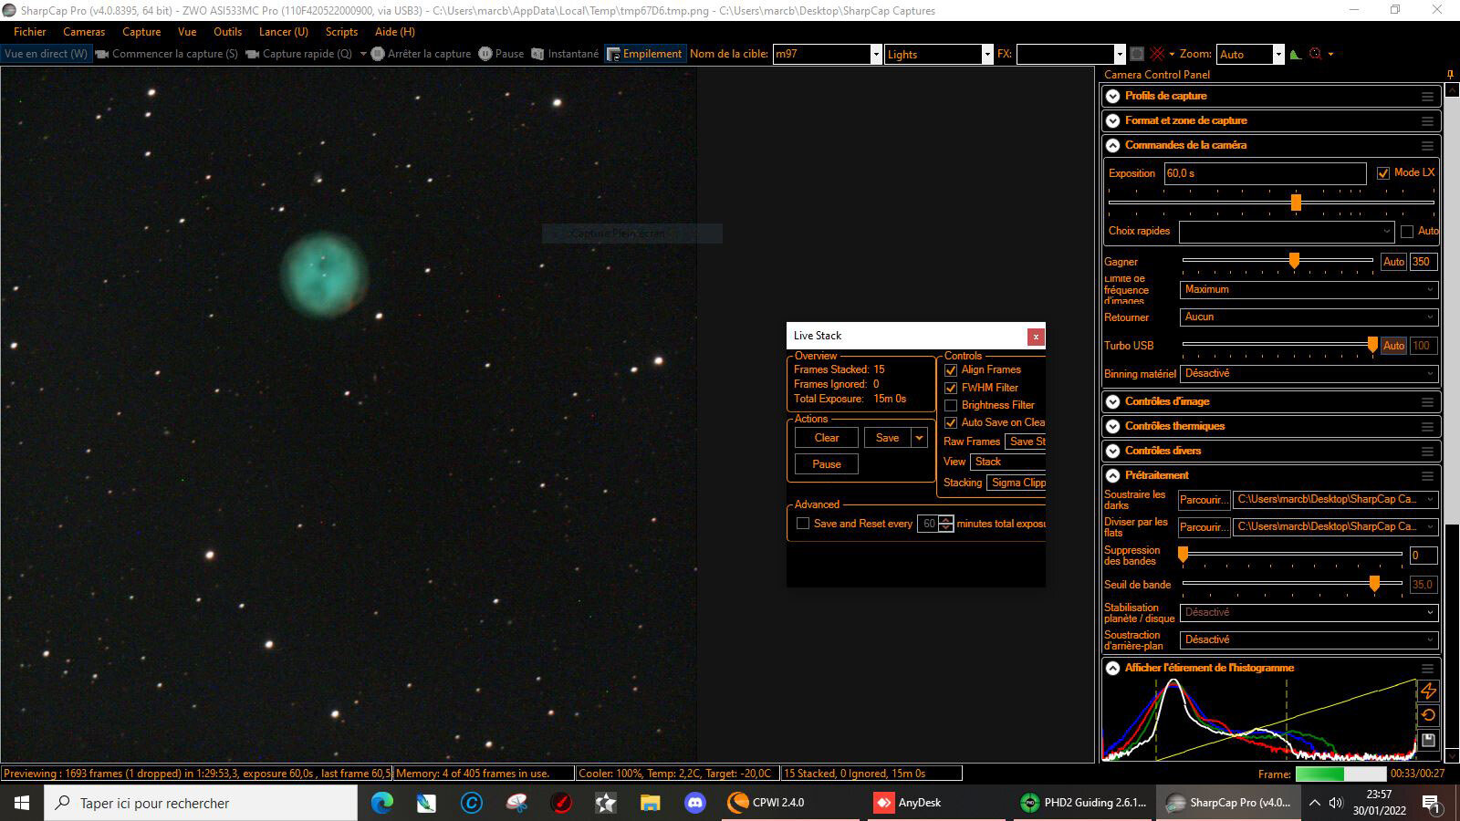Open the Contrôles thermiques panel menu

(x=1427, y=426)
